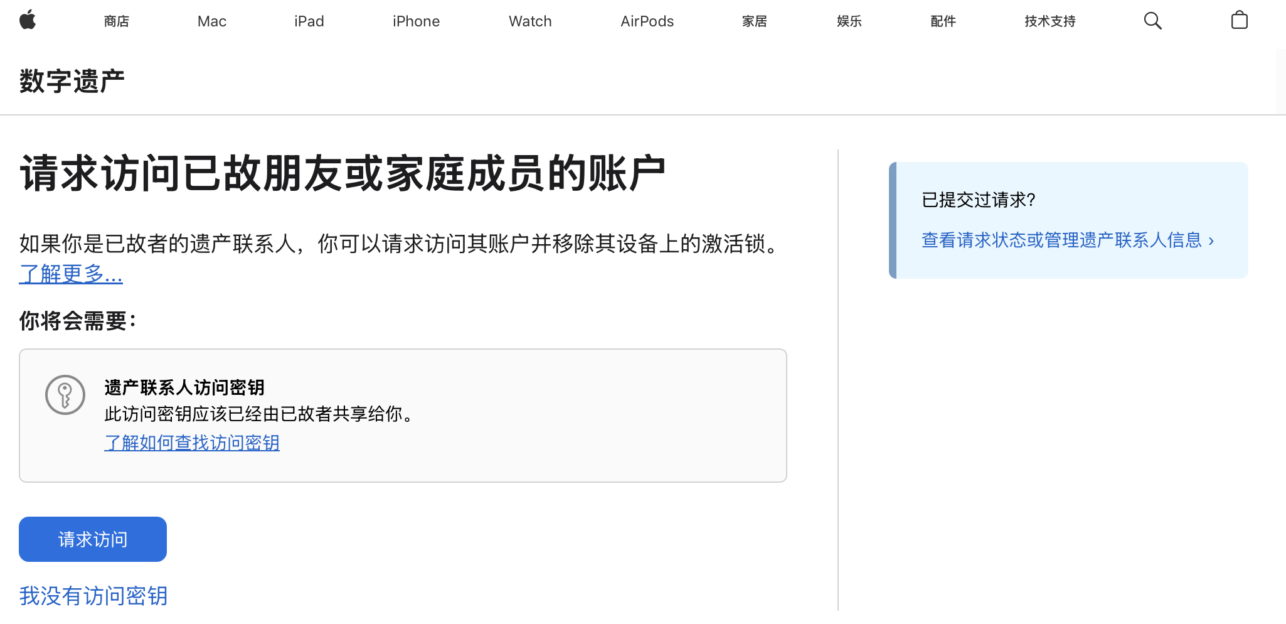Open the 商店 menu item
1286x624 pixels.
117,21
